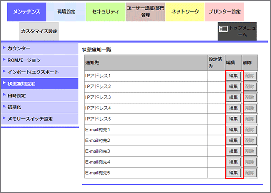
Task: Click 削除 for E-mail宛先2
Action: click(x=250, y=141)
